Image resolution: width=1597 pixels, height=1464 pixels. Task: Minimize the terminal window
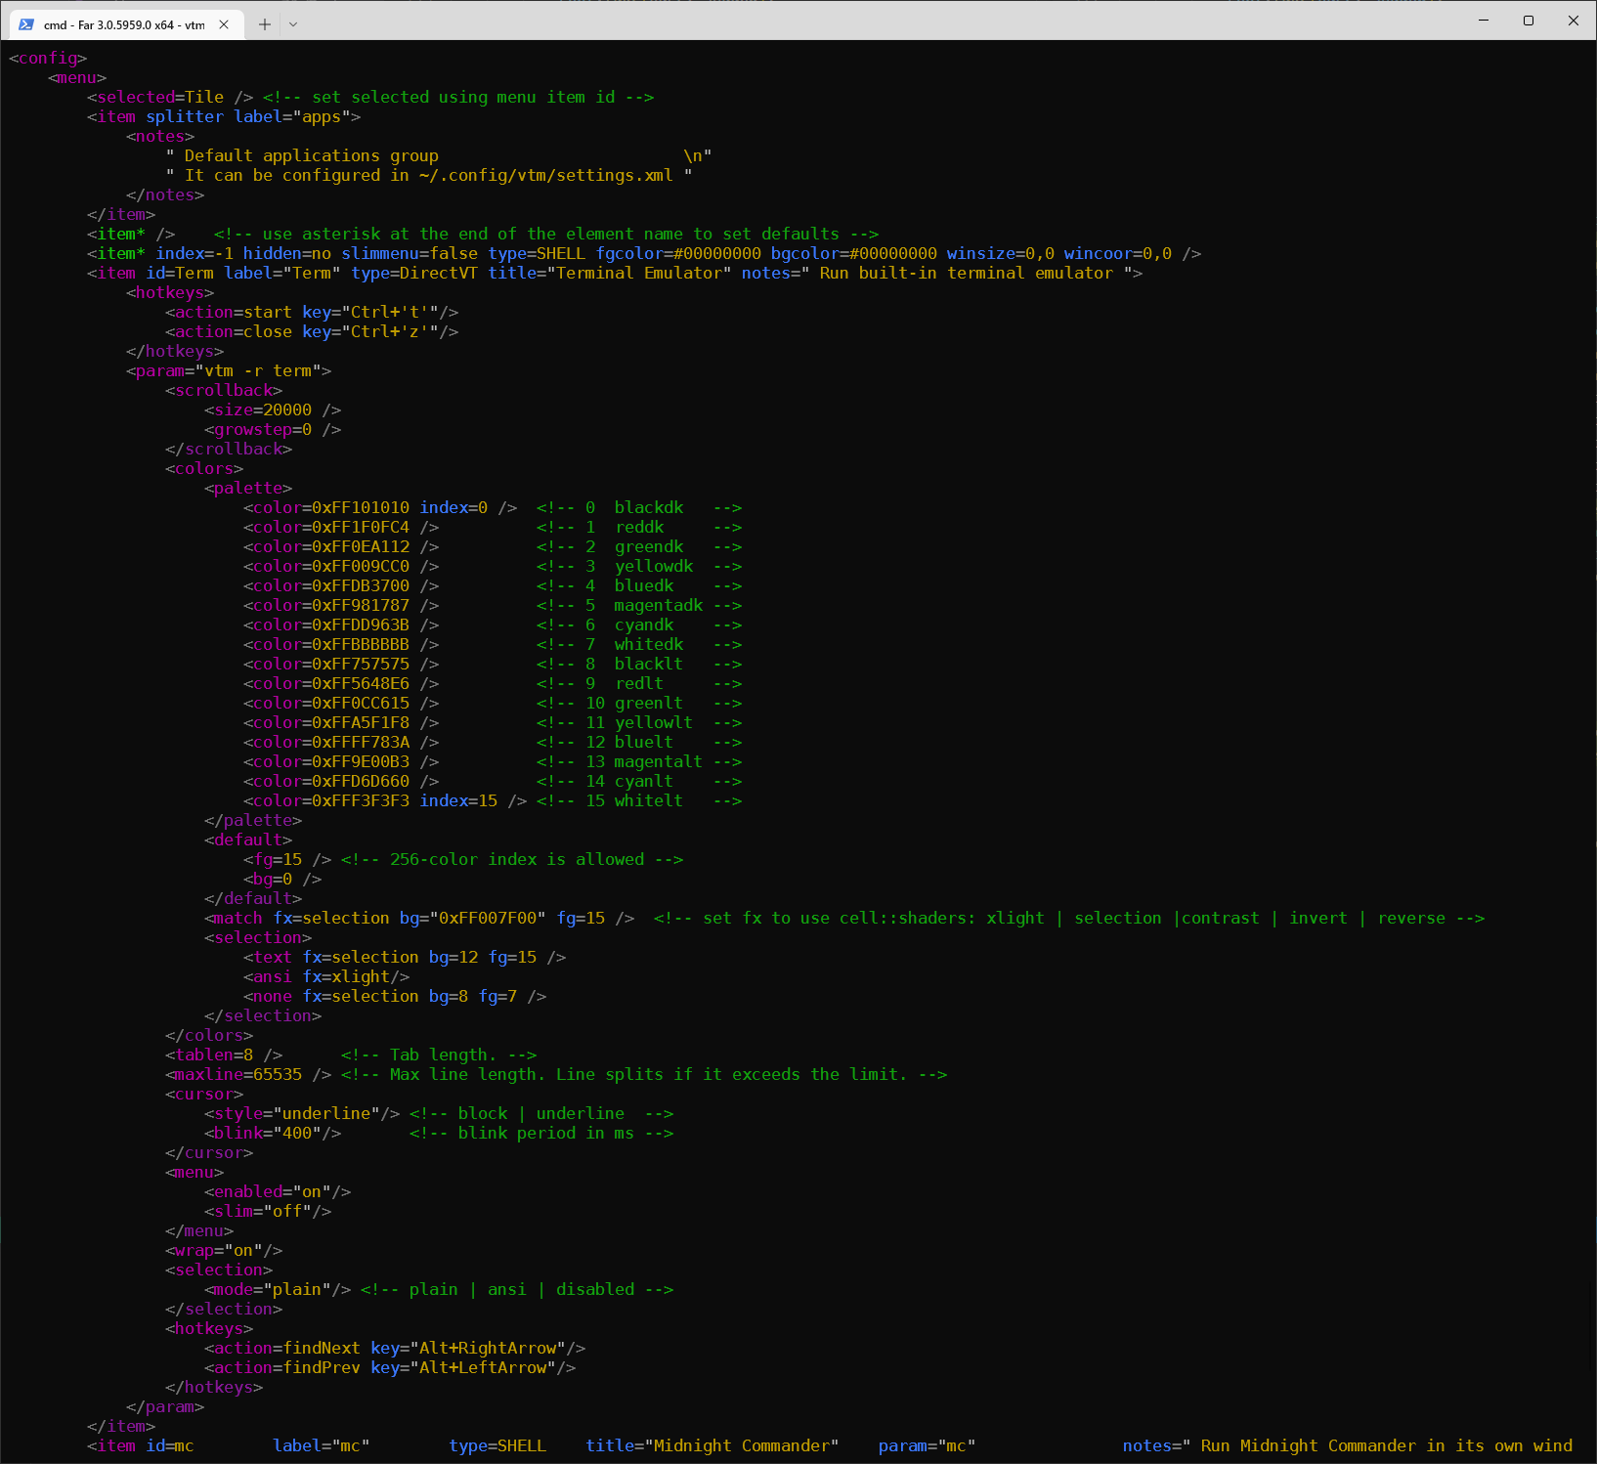(x=1484, y=20)
